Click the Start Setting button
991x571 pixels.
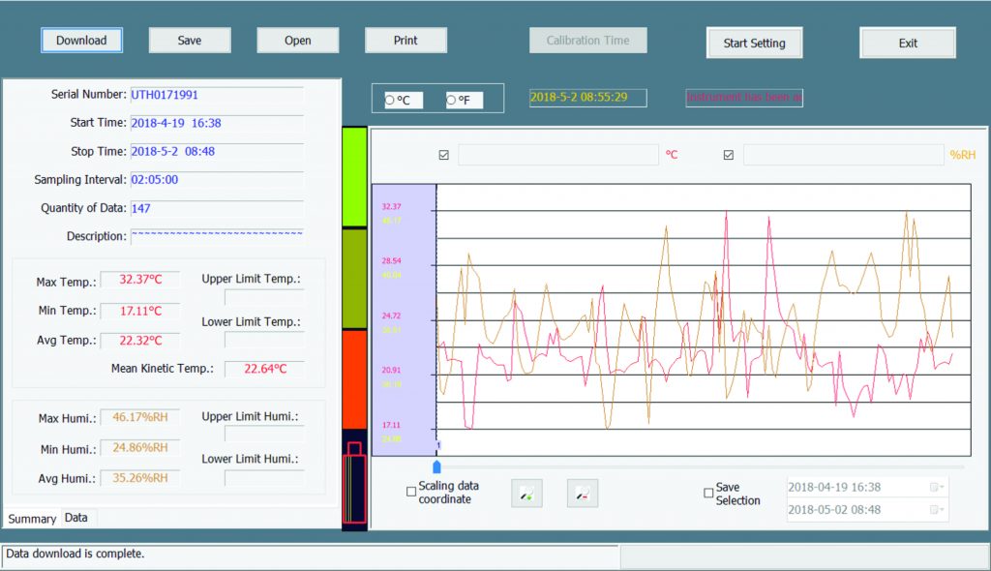754,43
